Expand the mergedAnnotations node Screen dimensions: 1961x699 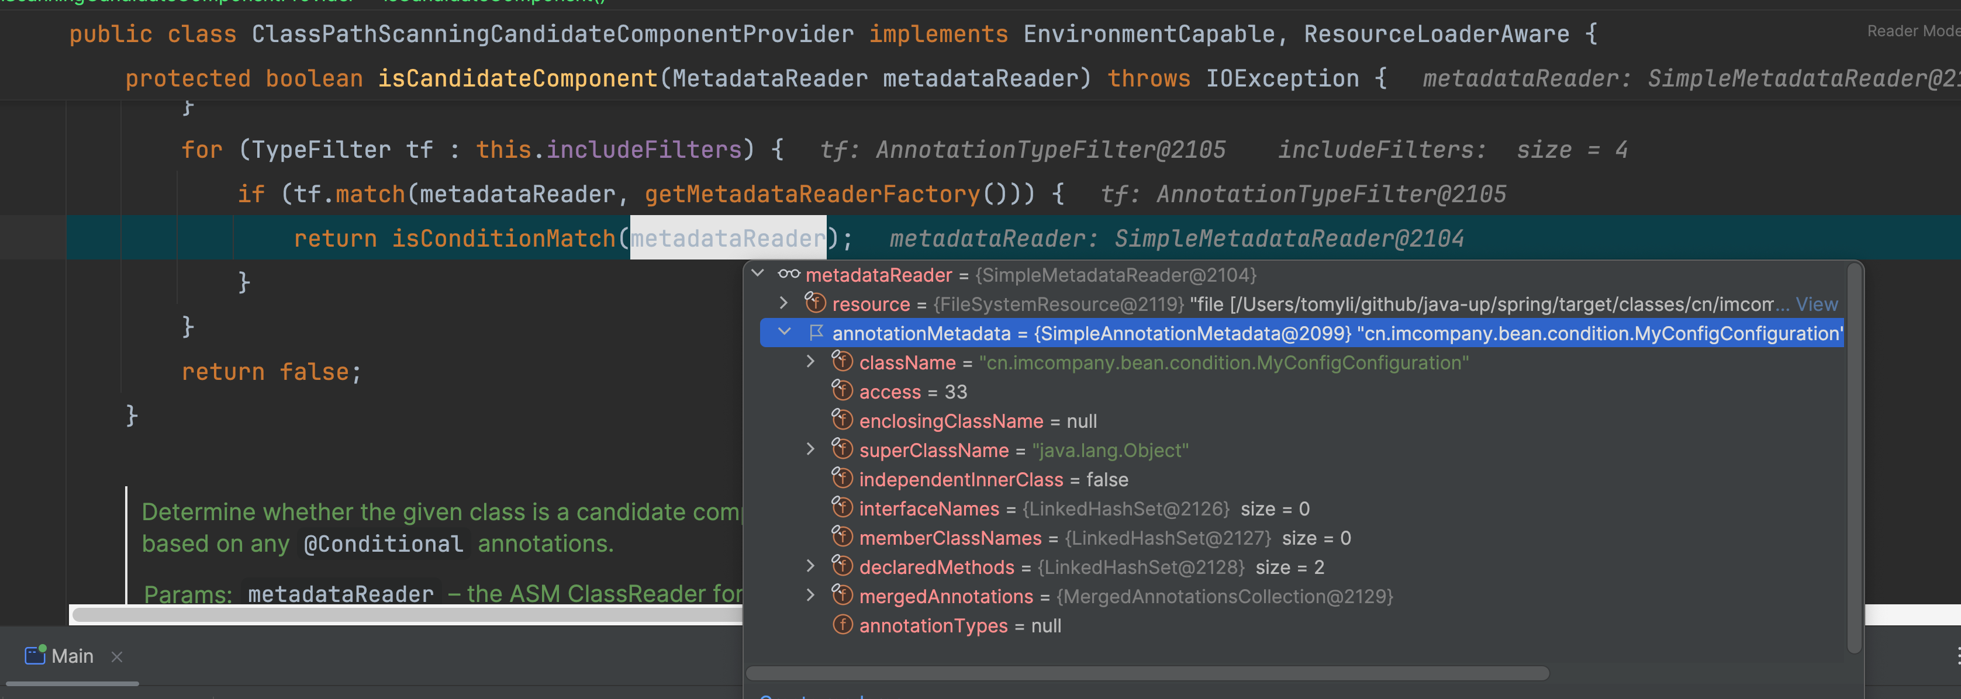811,595
